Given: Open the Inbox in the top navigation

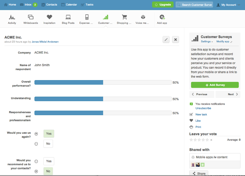Looking at the screenshot, I should point(28,5).
